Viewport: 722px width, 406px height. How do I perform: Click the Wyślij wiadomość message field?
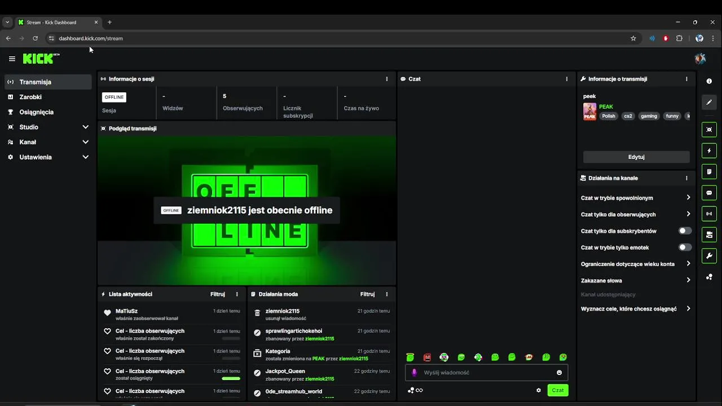[487, 372]
